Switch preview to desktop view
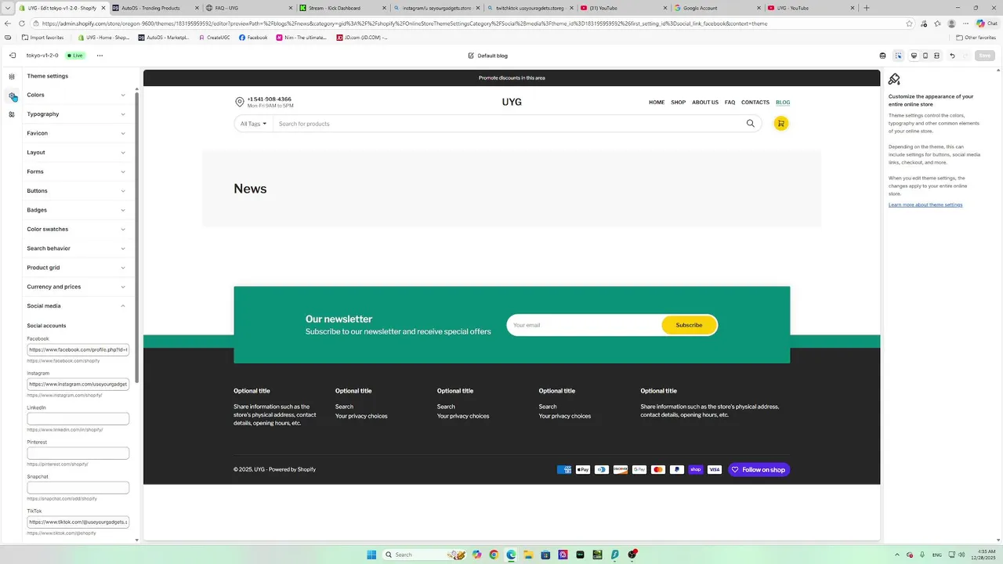Screen dimensions: 1003x564 [x=914, y=56]
